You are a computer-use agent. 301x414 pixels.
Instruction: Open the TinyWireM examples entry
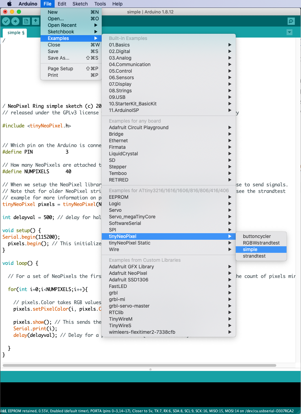(169, 319)
